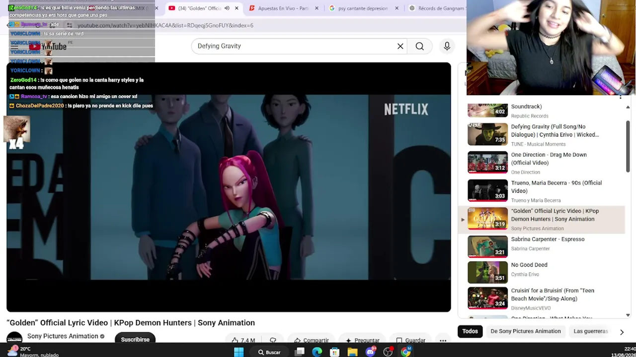Click the playlist scroll-up arrow

point(628,107)
